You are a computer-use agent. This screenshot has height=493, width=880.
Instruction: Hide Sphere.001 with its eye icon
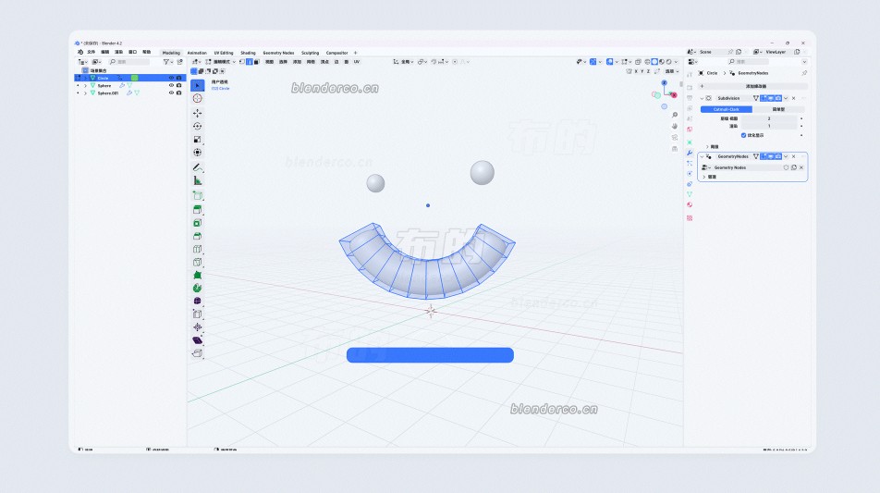pos(172,92)
